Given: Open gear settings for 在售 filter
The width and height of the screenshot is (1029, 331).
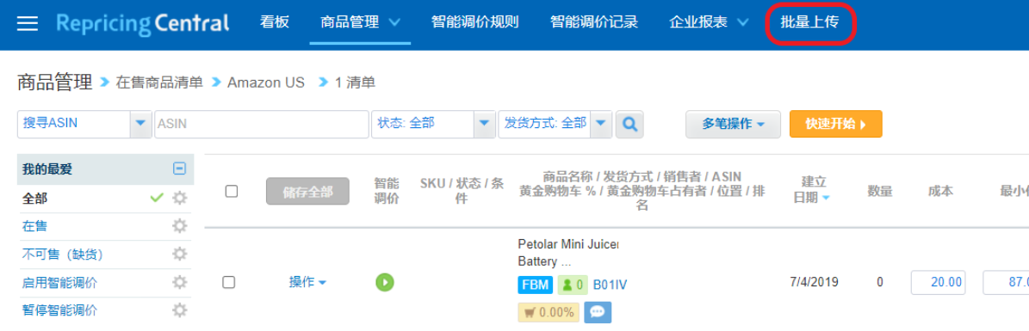Looking at the screenshot, I should pyautogui.click(x=179, y=226).
